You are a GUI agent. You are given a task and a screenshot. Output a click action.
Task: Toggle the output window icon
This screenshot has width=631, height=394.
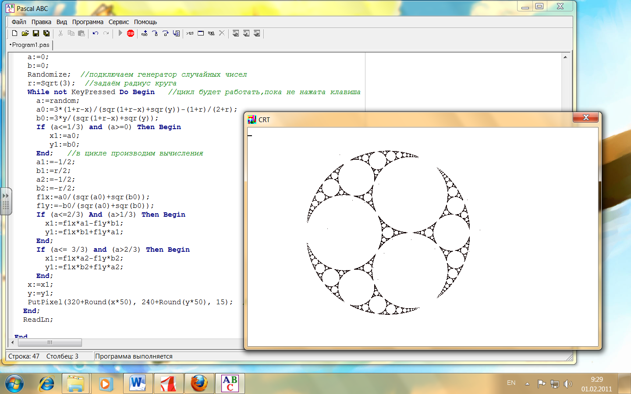pos(201,33)
